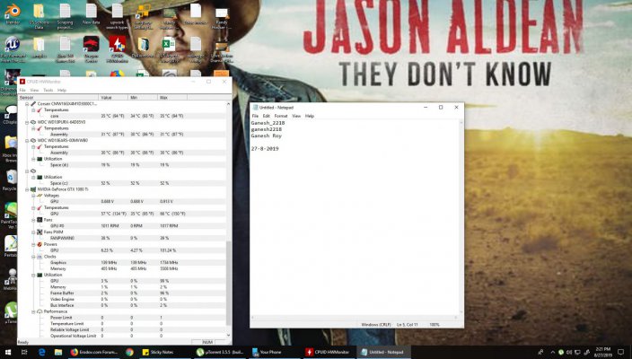The width and height of the screenshot is (632, 359).
Task: Open the uTorrent desktop shortcut at left edge
Action: 11,312
